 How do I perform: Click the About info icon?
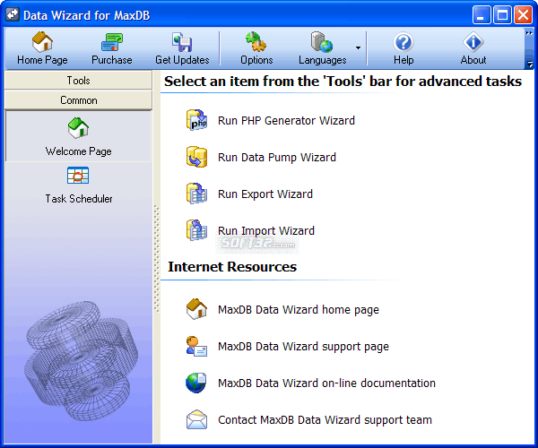point(473,42)
